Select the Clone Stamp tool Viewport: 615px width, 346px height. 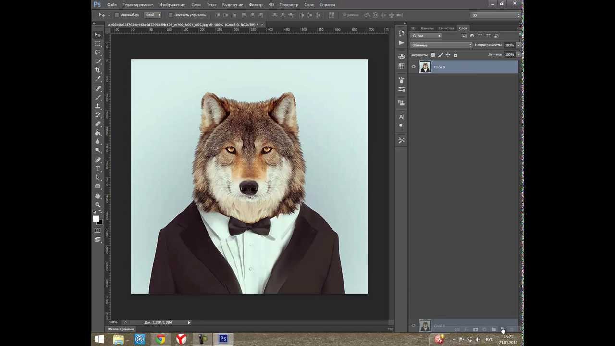[x=98, y=106]
